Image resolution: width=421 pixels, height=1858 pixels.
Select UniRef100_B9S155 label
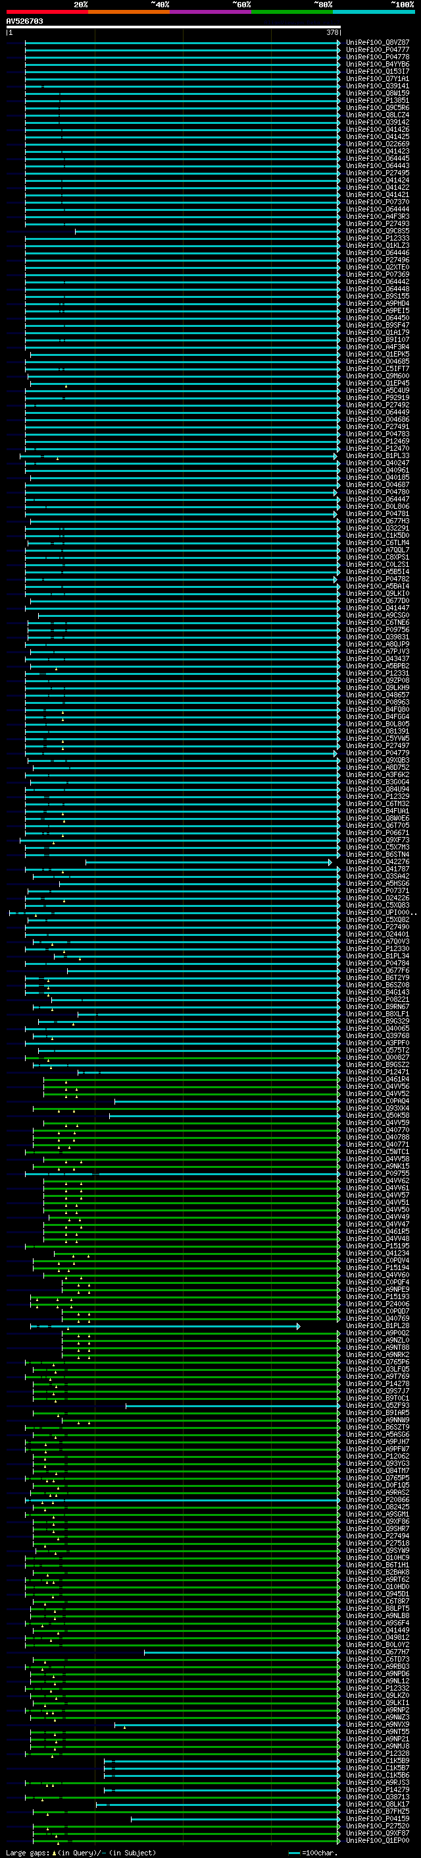click(377, 297)
